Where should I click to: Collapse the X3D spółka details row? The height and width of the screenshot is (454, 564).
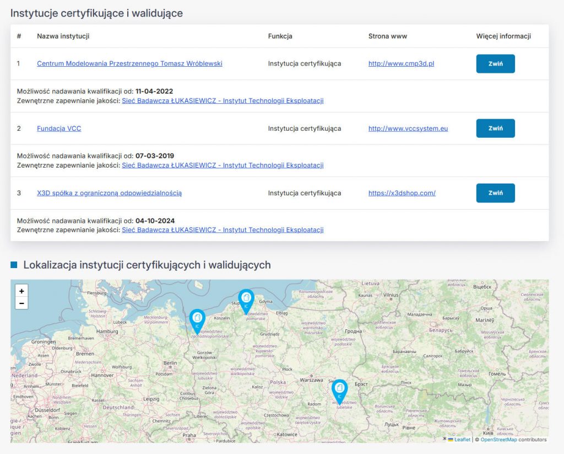pyautogui.click(x=495, y=193)
